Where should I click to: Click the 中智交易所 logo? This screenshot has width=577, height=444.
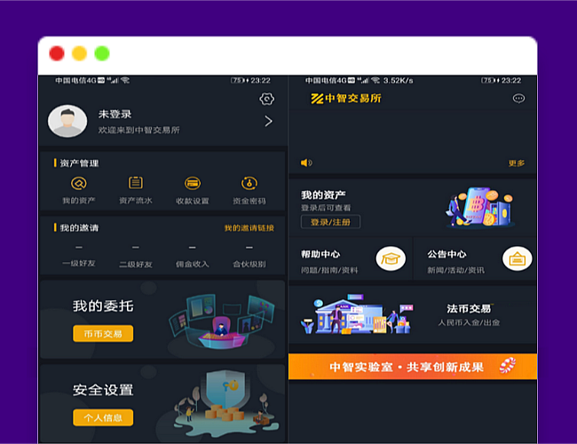(x=346, y=99)
